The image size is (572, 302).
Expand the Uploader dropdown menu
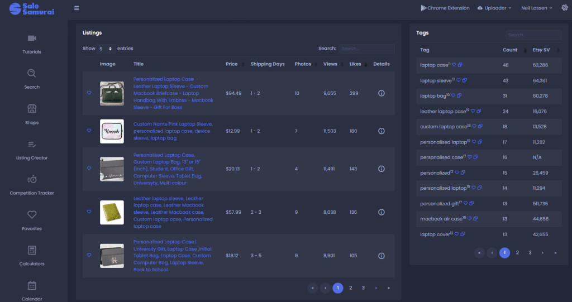(495, 8)
